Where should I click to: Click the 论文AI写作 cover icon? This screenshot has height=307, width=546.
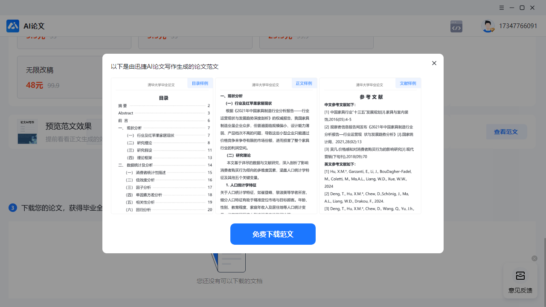(27, 132)
